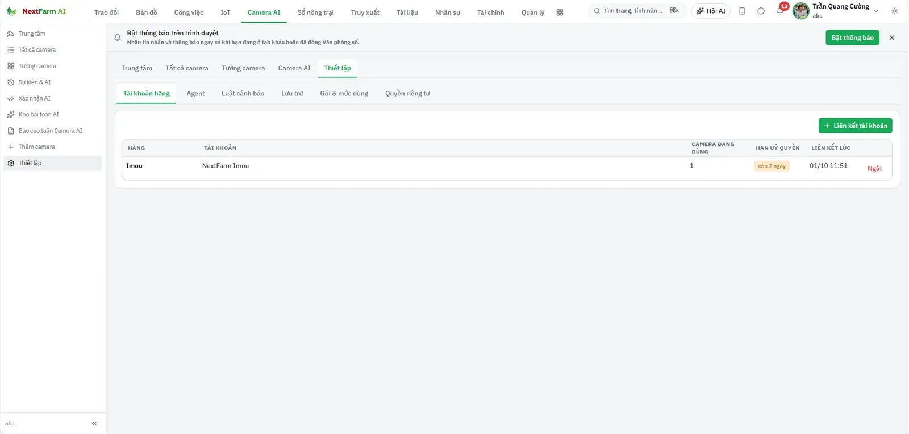Dismiss the browser notification banner
The width and height of the screenshot is (909, 434).
click(x=891, y=37)
